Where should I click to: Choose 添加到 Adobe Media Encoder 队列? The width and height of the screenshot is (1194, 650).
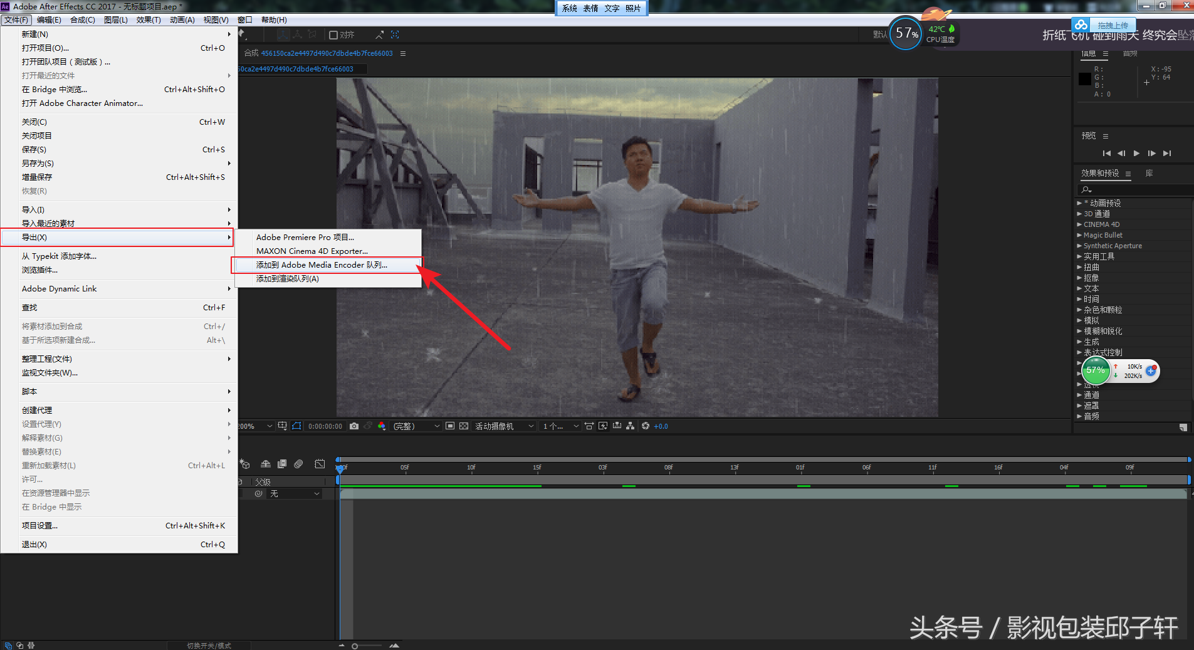(x=327, y=265)
